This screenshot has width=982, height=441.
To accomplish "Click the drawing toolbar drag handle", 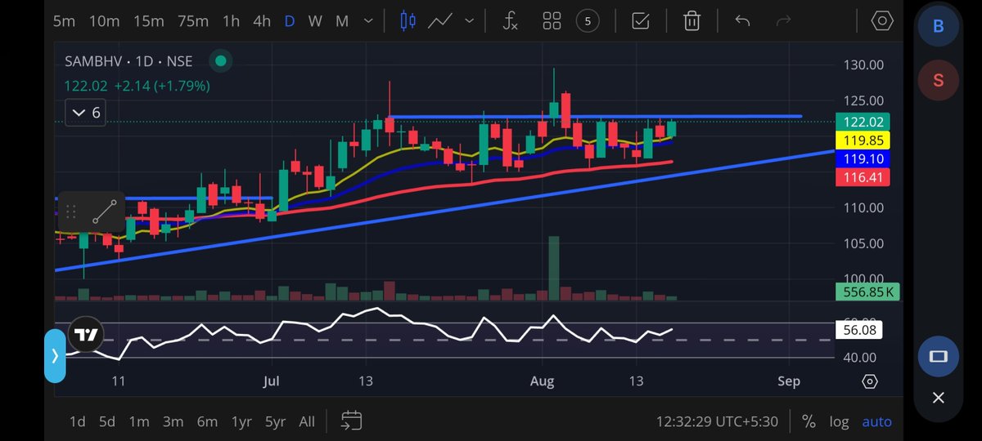I will point(70,212).
